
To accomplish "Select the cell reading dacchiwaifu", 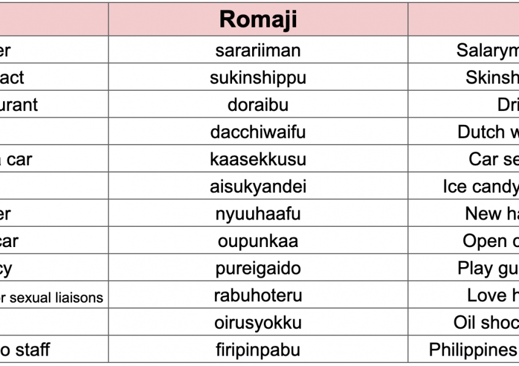I will [x=258, y=132].
